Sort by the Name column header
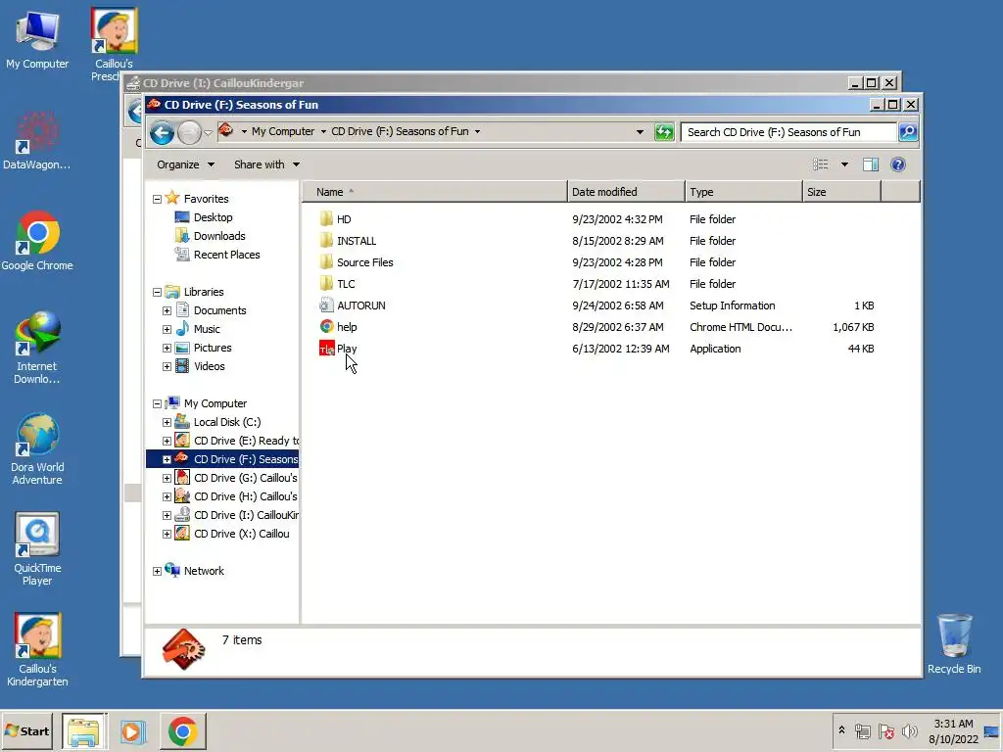 click(x=434, y=192)
